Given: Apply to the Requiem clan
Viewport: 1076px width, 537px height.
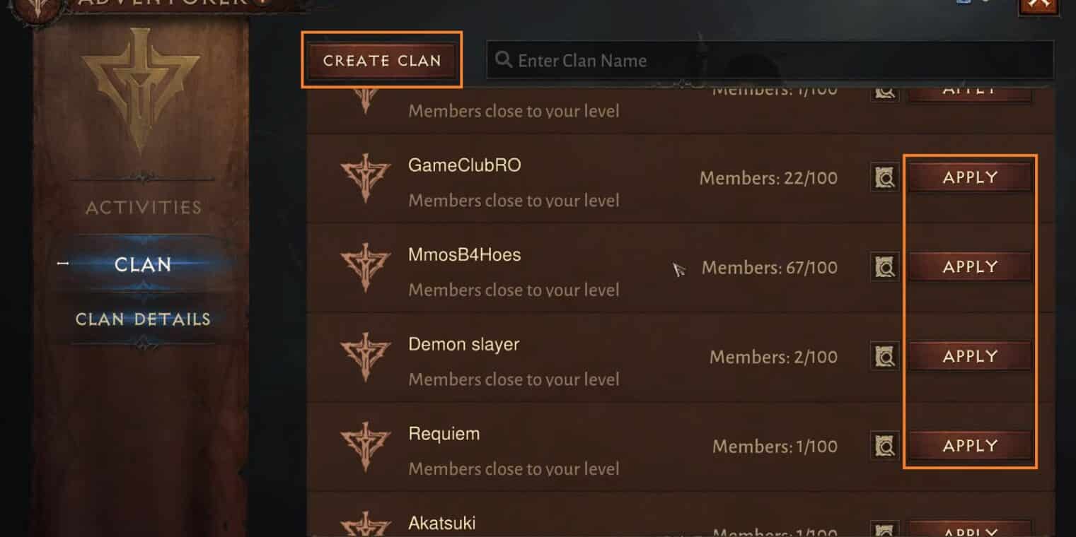Looking at the screenshot, I should [970, 445].
